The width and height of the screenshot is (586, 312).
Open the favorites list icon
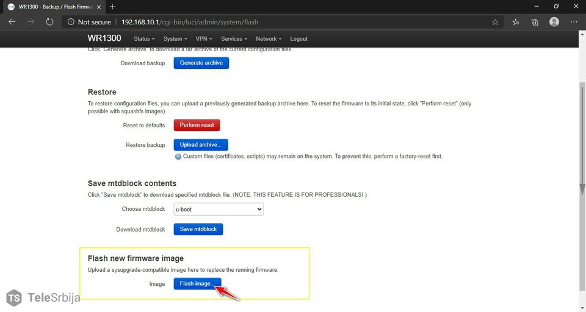516,22
